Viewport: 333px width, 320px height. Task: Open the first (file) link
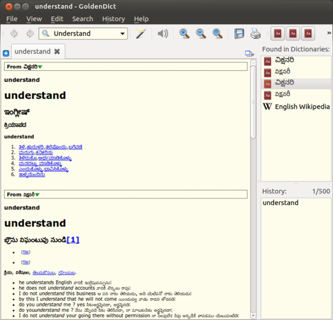[26, 252]
